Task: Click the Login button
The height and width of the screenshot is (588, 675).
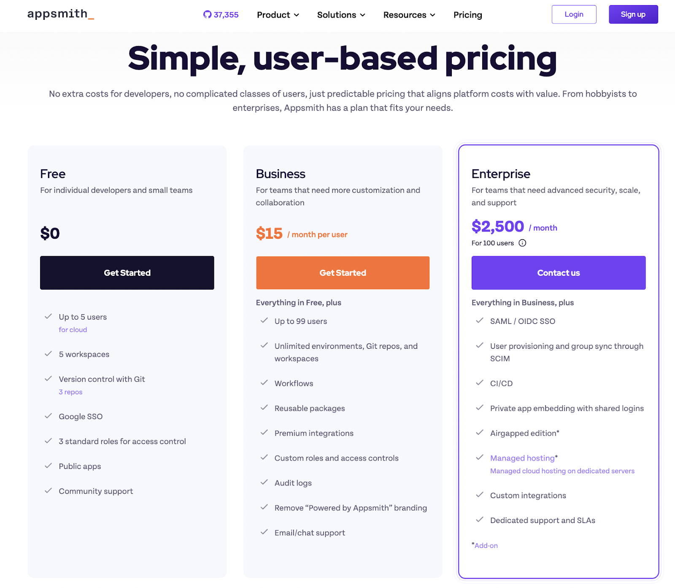Action: pos(574,14)
